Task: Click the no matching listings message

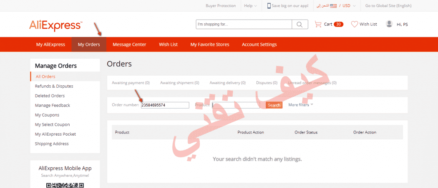Action: pos(257,159)
